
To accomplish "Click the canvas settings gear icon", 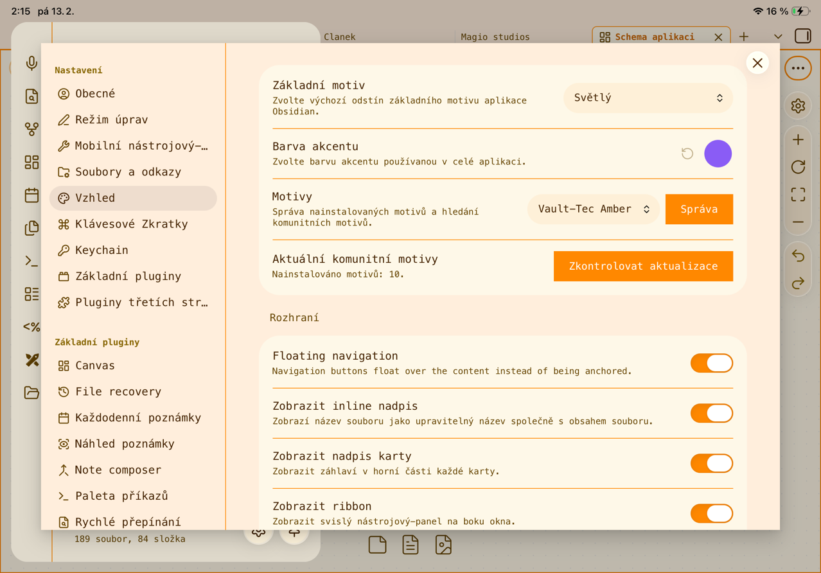I will tap(798, 106).
